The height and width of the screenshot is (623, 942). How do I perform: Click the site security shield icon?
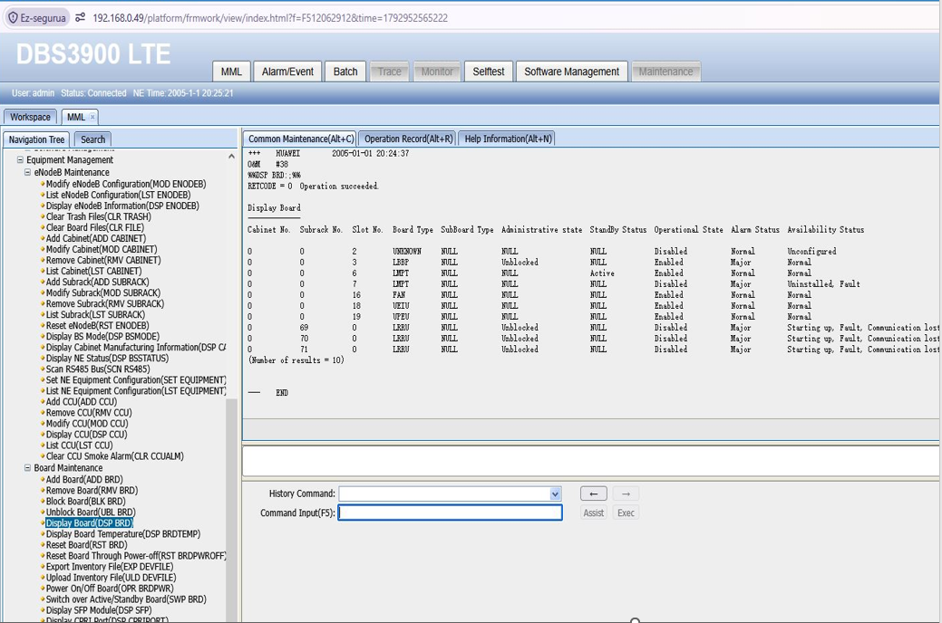click(x=13, y=18)
